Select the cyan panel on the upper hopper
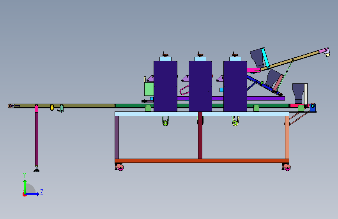The height and width of the screenshot is (219, 338). pos(265,58)
